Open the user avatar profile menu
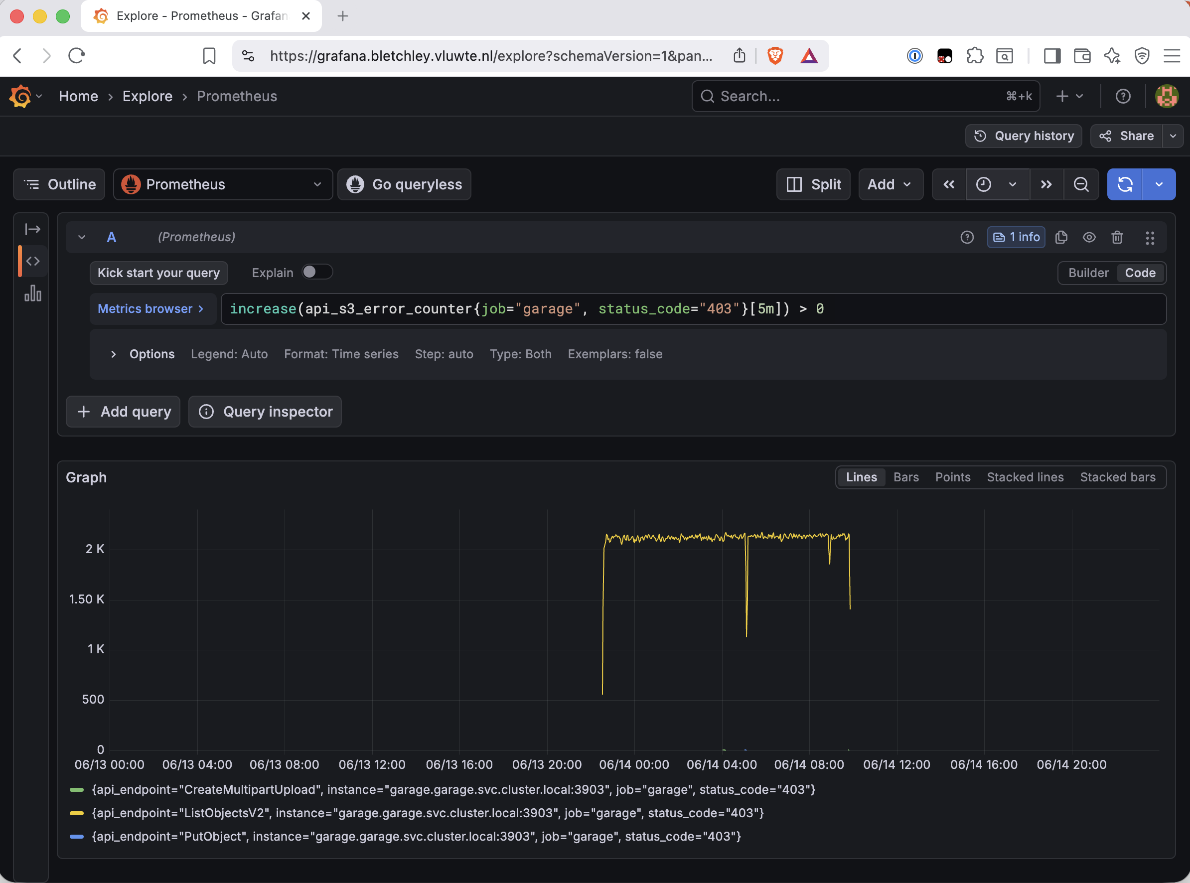 click(x=1167, y=96)
